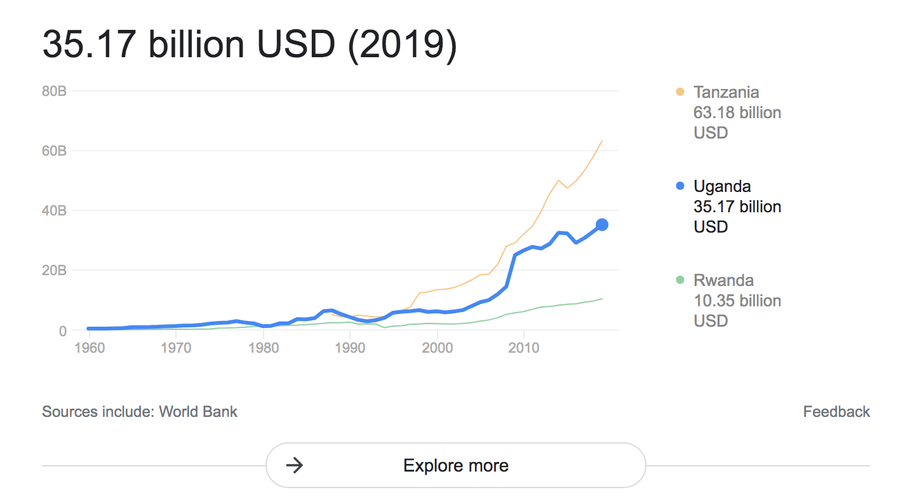Click the 2010 label on the x-axis
This screenshot has height=497, width=912.
524,348
